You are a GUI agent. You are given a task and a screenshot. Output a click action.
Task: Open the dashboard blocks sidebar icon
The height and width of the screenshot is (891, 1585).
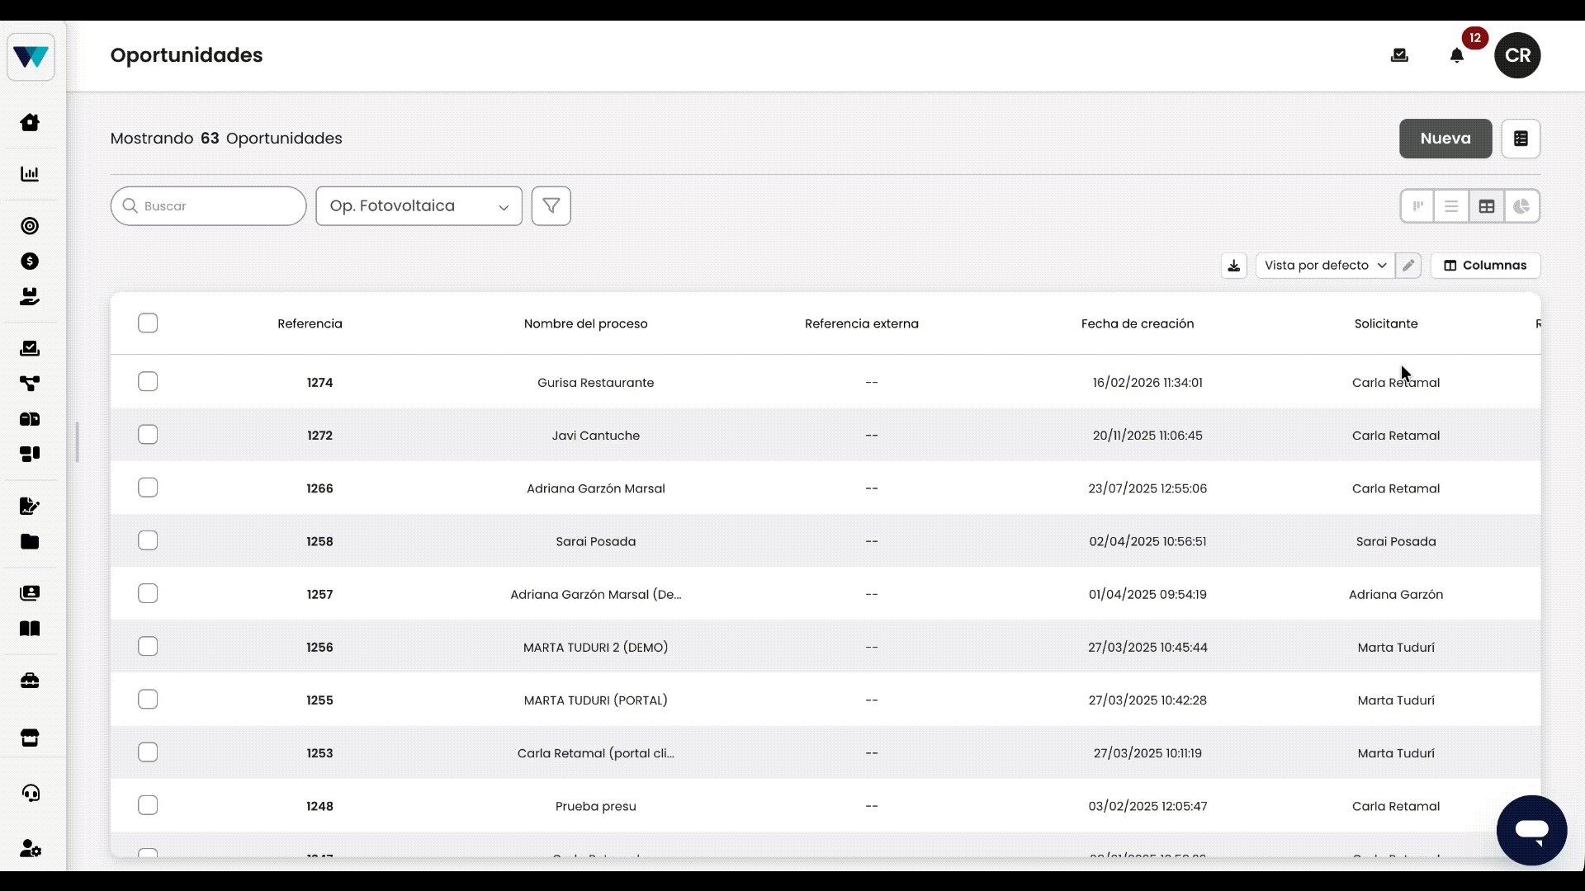point(30,454)
